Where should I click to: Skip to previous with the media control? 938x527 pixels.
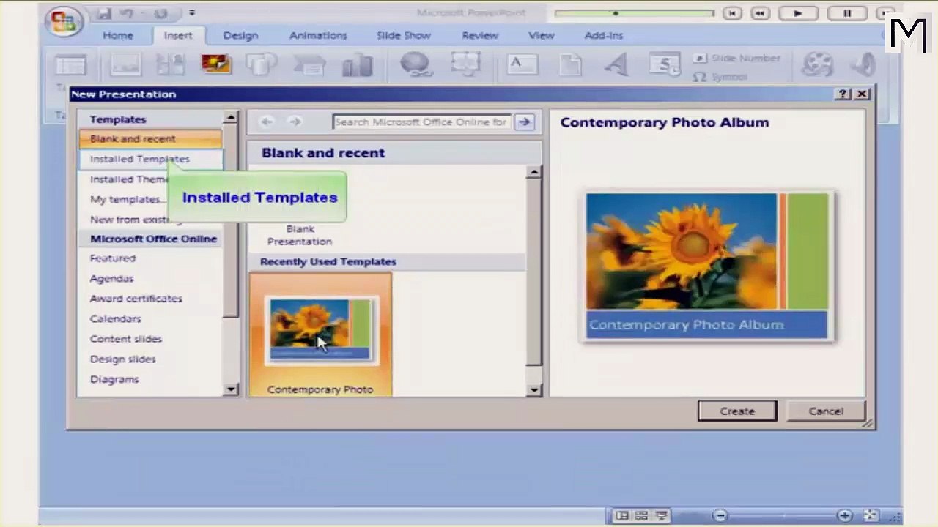point(732,13)
